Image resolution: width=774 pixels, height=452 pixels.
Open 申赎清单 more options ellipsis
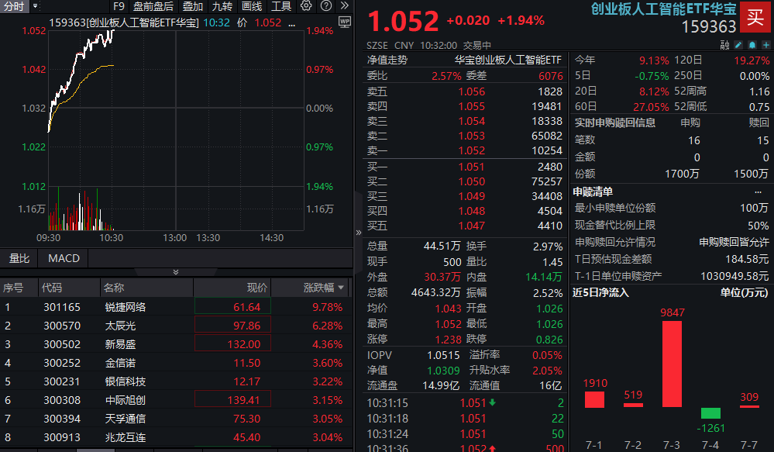tap(759, 192)
